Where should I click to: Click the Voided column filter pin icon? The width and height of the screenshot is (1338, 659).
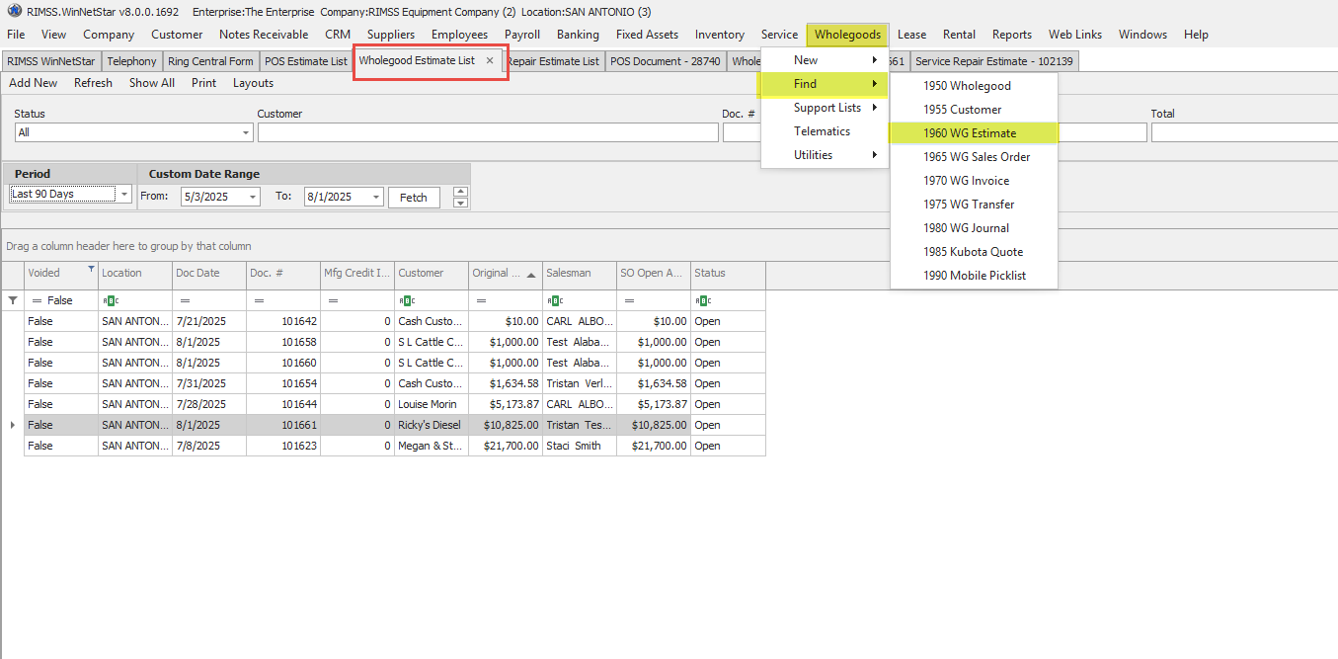point(92,269)
